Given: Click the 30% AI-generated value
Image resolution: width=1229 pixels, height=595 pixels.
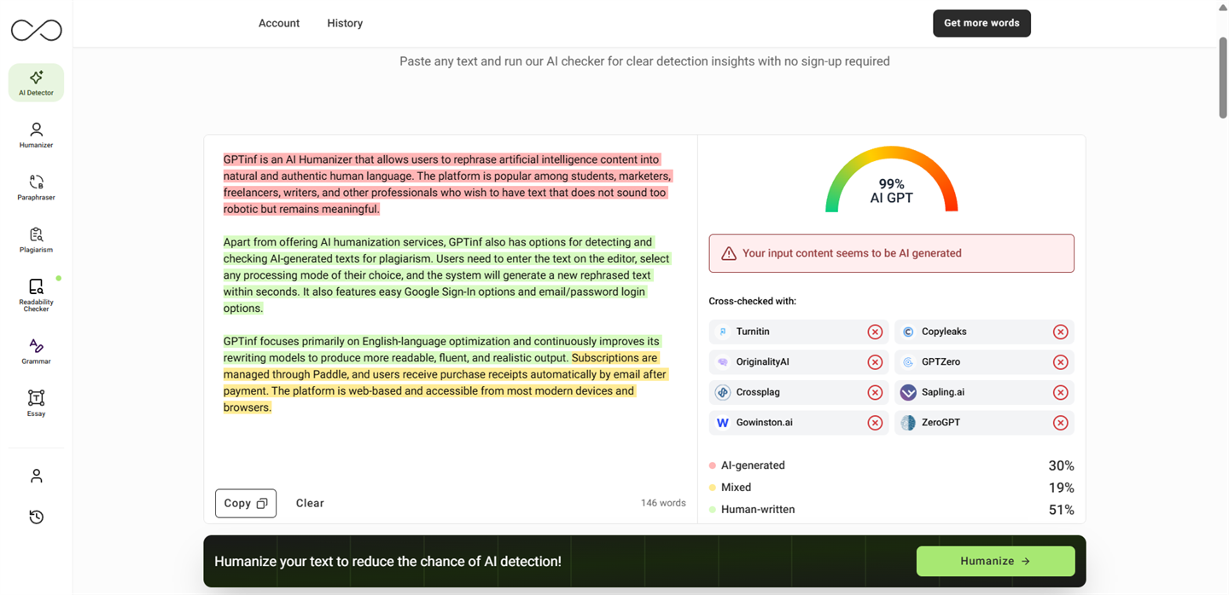Looking at the screenshot, I should point(1061,465).
